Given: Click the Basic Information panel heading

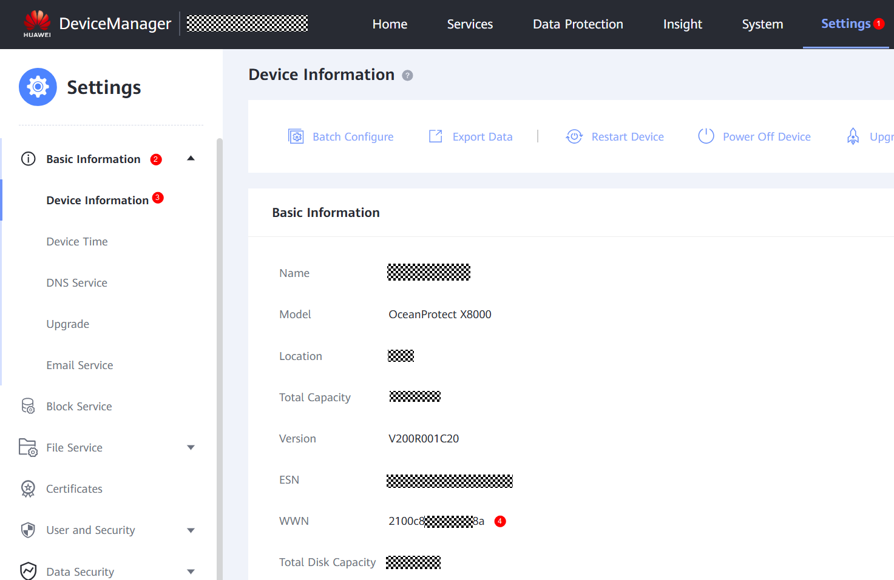Looking at the screenshot, I should (x=326, y=213).
